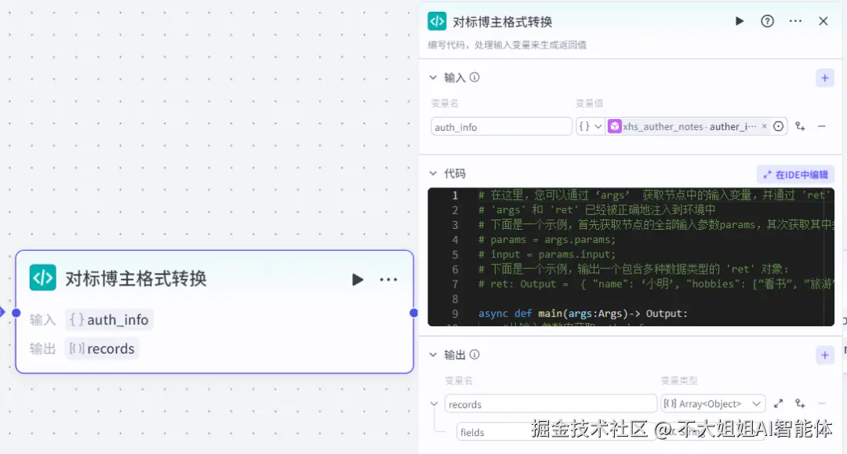Add a new input variable with the plus icon

click(824, 78)
